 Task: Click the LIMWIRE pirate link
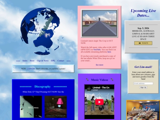[31, 69]
